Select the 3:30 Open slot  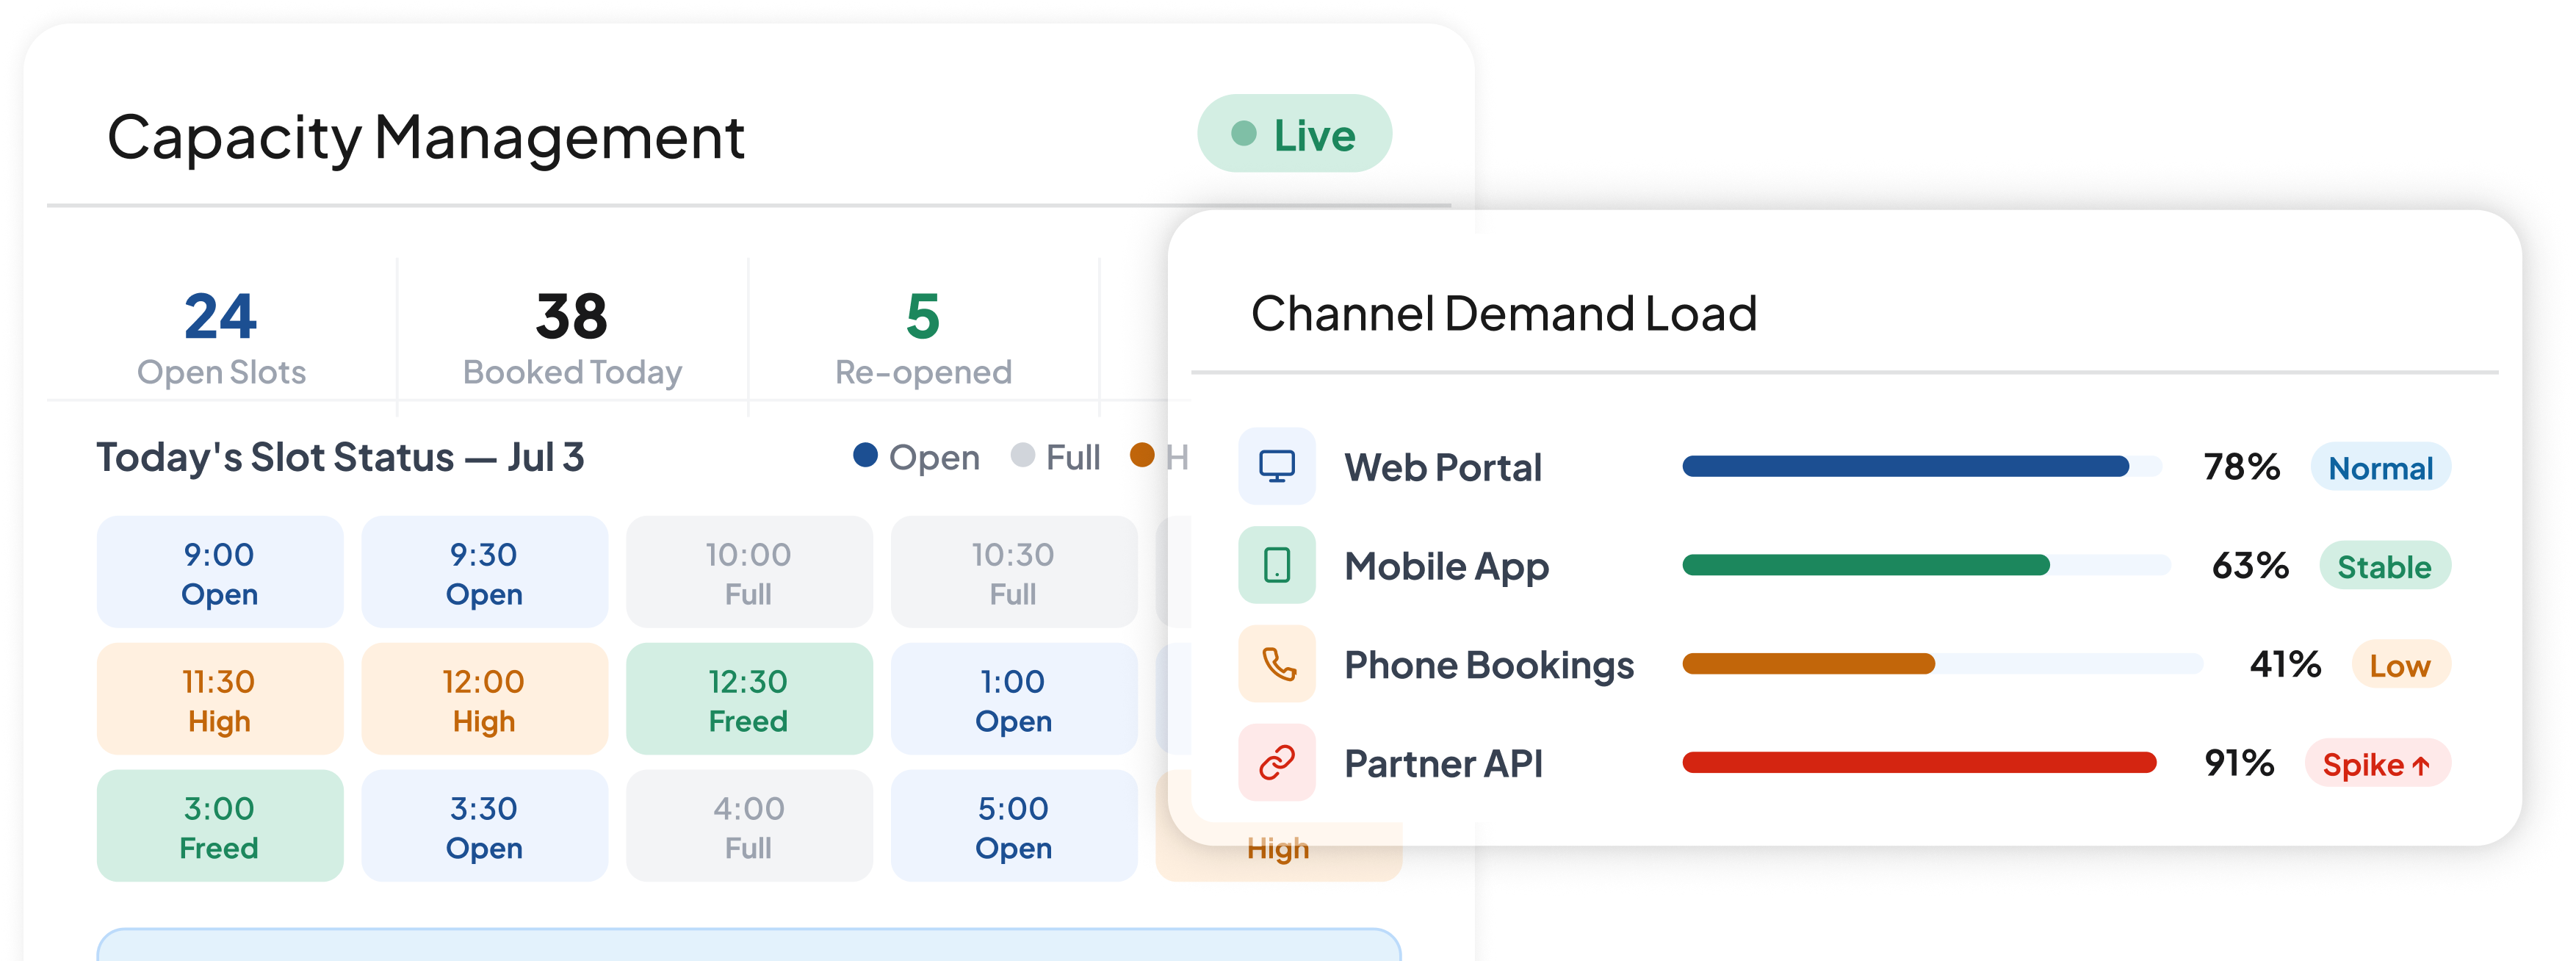[x=484, y=826]
